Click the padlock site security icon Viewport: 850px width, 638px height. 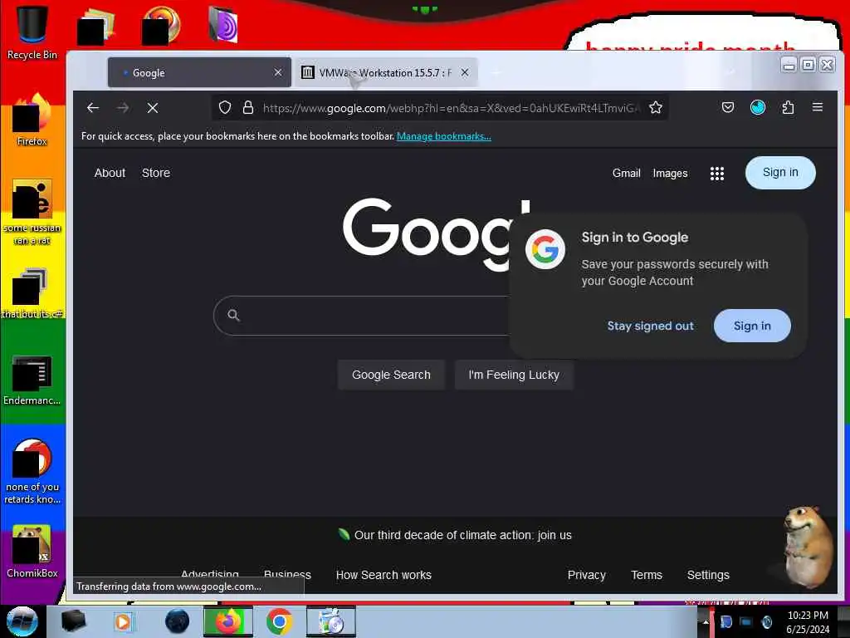pyautogui.click(x=248, y=107)
